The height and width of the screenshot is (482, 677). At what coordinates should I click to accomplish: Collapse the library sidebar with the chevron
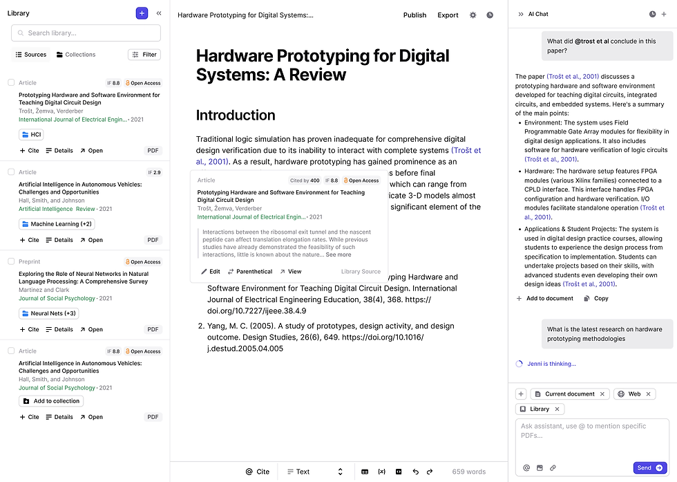click(x=159, y=12)
